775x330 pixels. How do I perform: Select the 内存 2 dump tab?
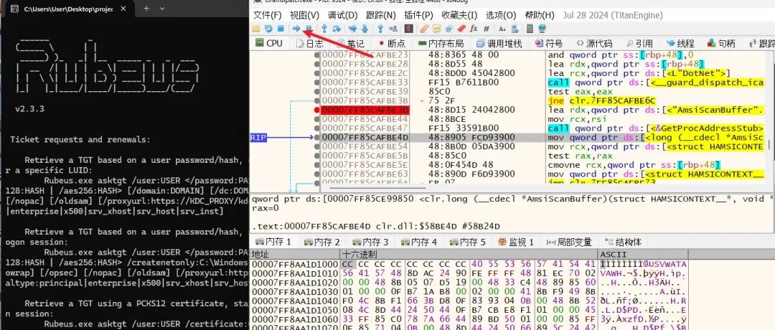(x=321, y=242)
